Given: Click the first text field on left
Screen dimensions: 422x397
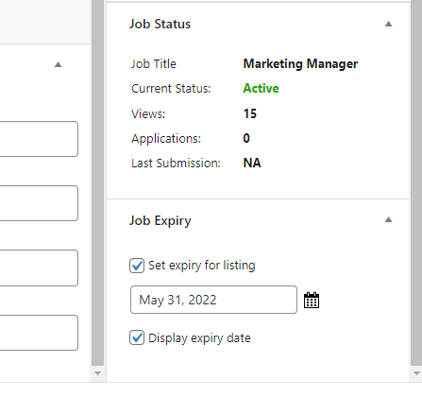Looking at the screenshot, I should coord(39,139).
